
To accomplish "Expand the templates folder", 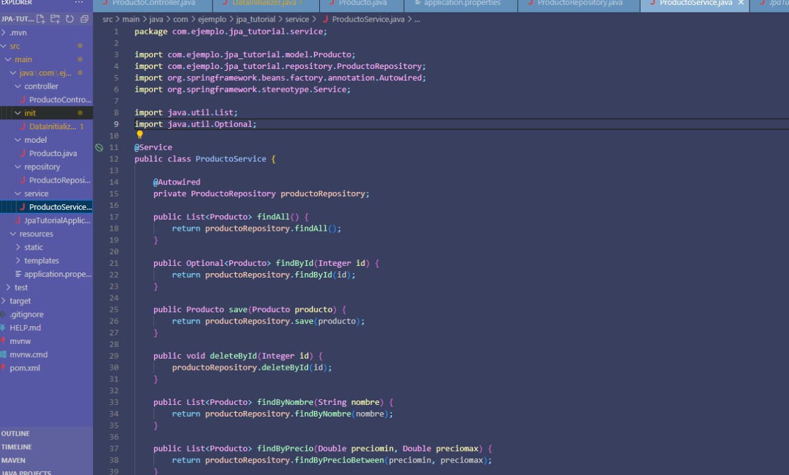I will coord(18,261).
